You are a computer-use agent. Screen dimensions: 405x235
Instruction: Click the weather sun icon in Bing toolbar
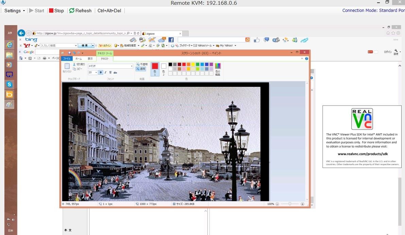[x=152, y=40]
